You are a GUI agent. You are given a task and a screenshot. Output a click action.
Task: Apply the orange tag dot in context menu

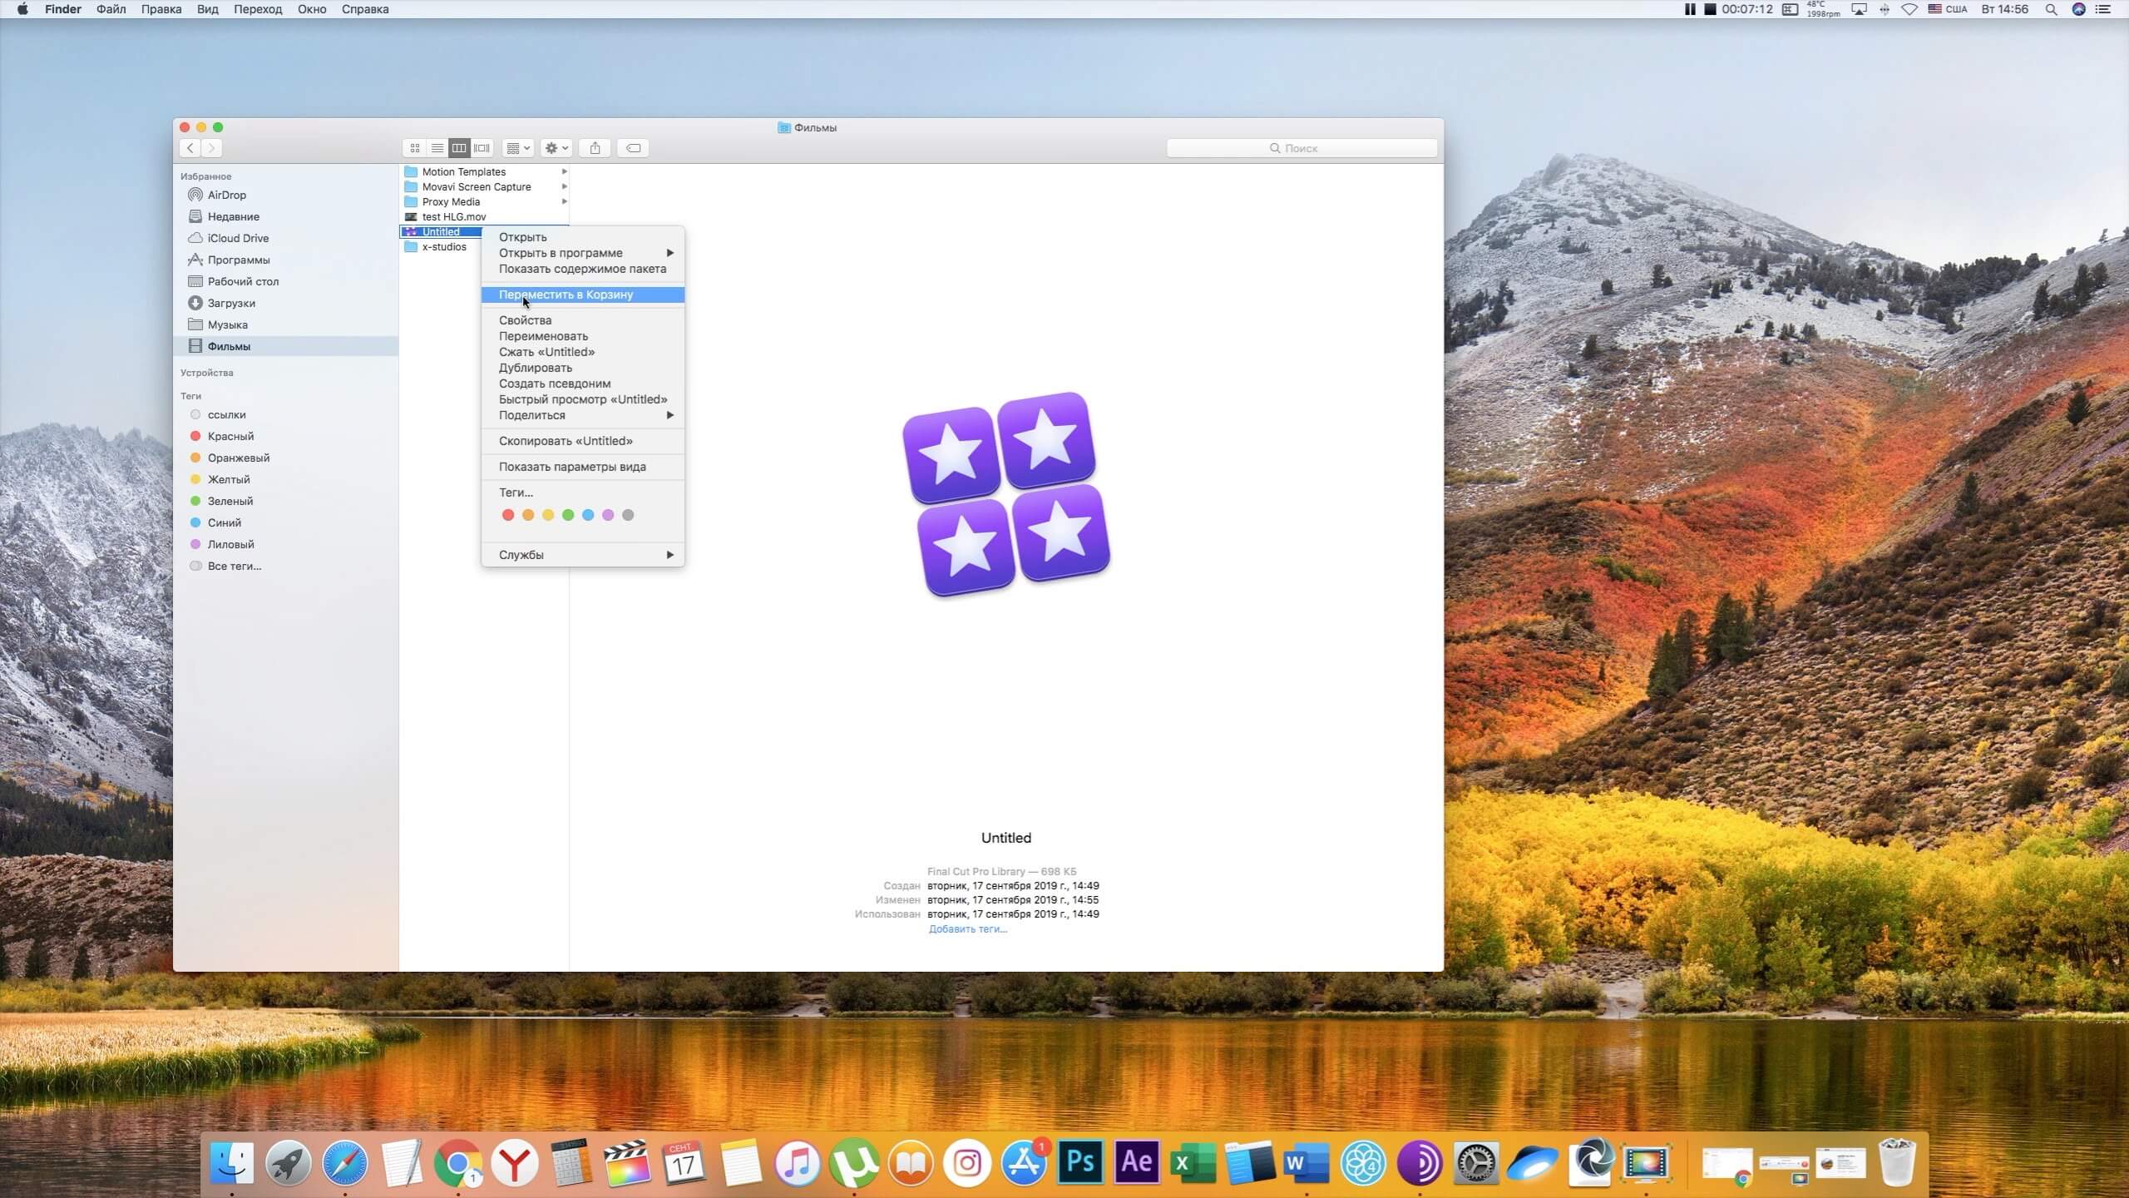point(528,515)
